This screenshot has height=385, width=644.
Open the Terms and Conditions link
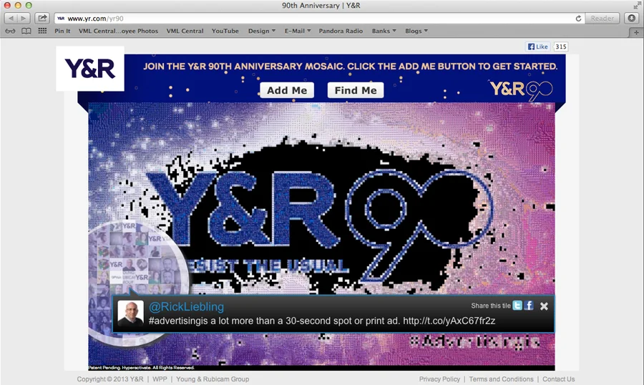[x=501, y=379]
